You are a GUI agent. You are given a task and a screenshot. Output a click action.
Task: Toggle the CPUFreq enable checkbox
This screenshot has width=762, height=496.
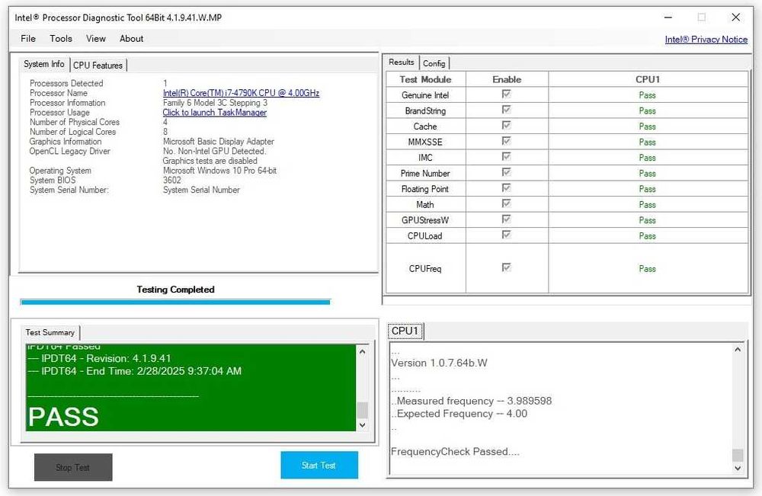click(507, 267)
